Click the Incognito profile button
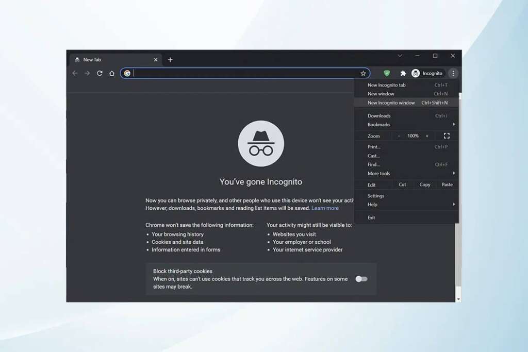The image size is (528, 352). coord(427,73)
